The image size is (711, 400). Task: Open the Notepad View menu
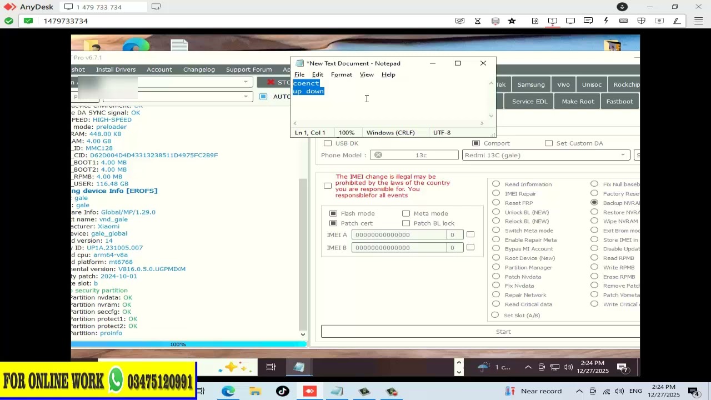(x=367, y=74)
